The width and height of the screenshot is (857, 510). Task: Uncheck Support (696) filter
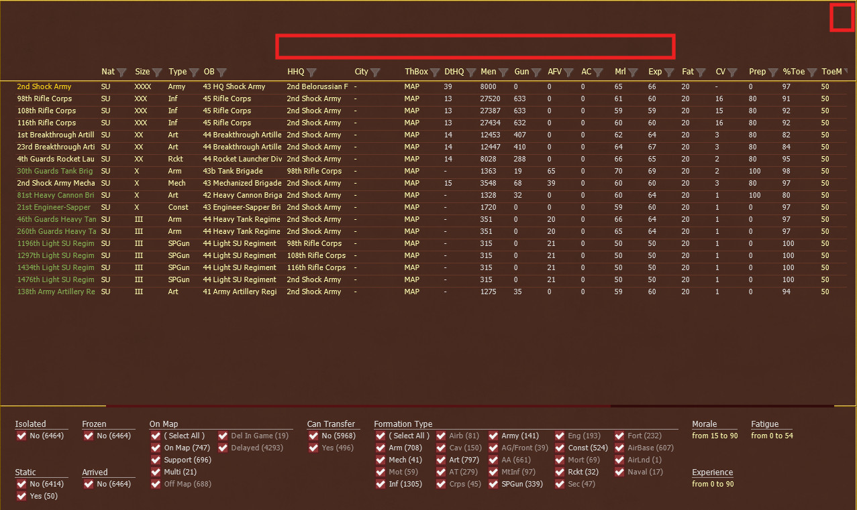point(156,460)
